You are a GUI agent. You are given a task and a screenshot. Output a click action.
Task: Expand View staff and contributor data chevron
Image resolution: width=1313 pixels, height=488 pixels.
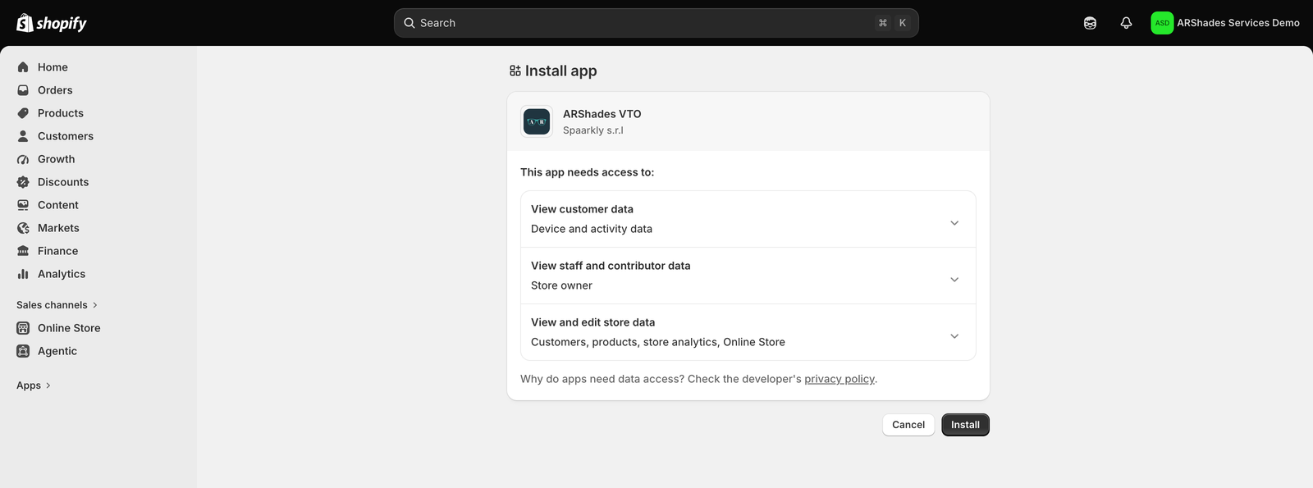[954, 280]
